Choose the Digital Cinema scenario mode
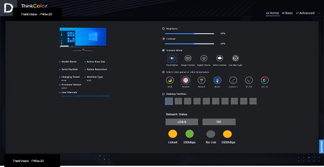The width and height of the screenshot is (324, 167). 204,58
